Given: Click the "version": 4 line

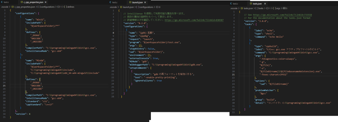Looking at the screenshot, I should [23, 114].
